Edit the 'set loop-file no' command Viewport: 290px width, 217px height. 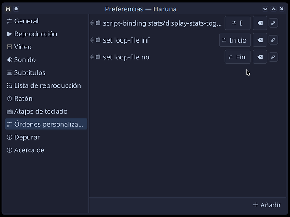[273, 57]
